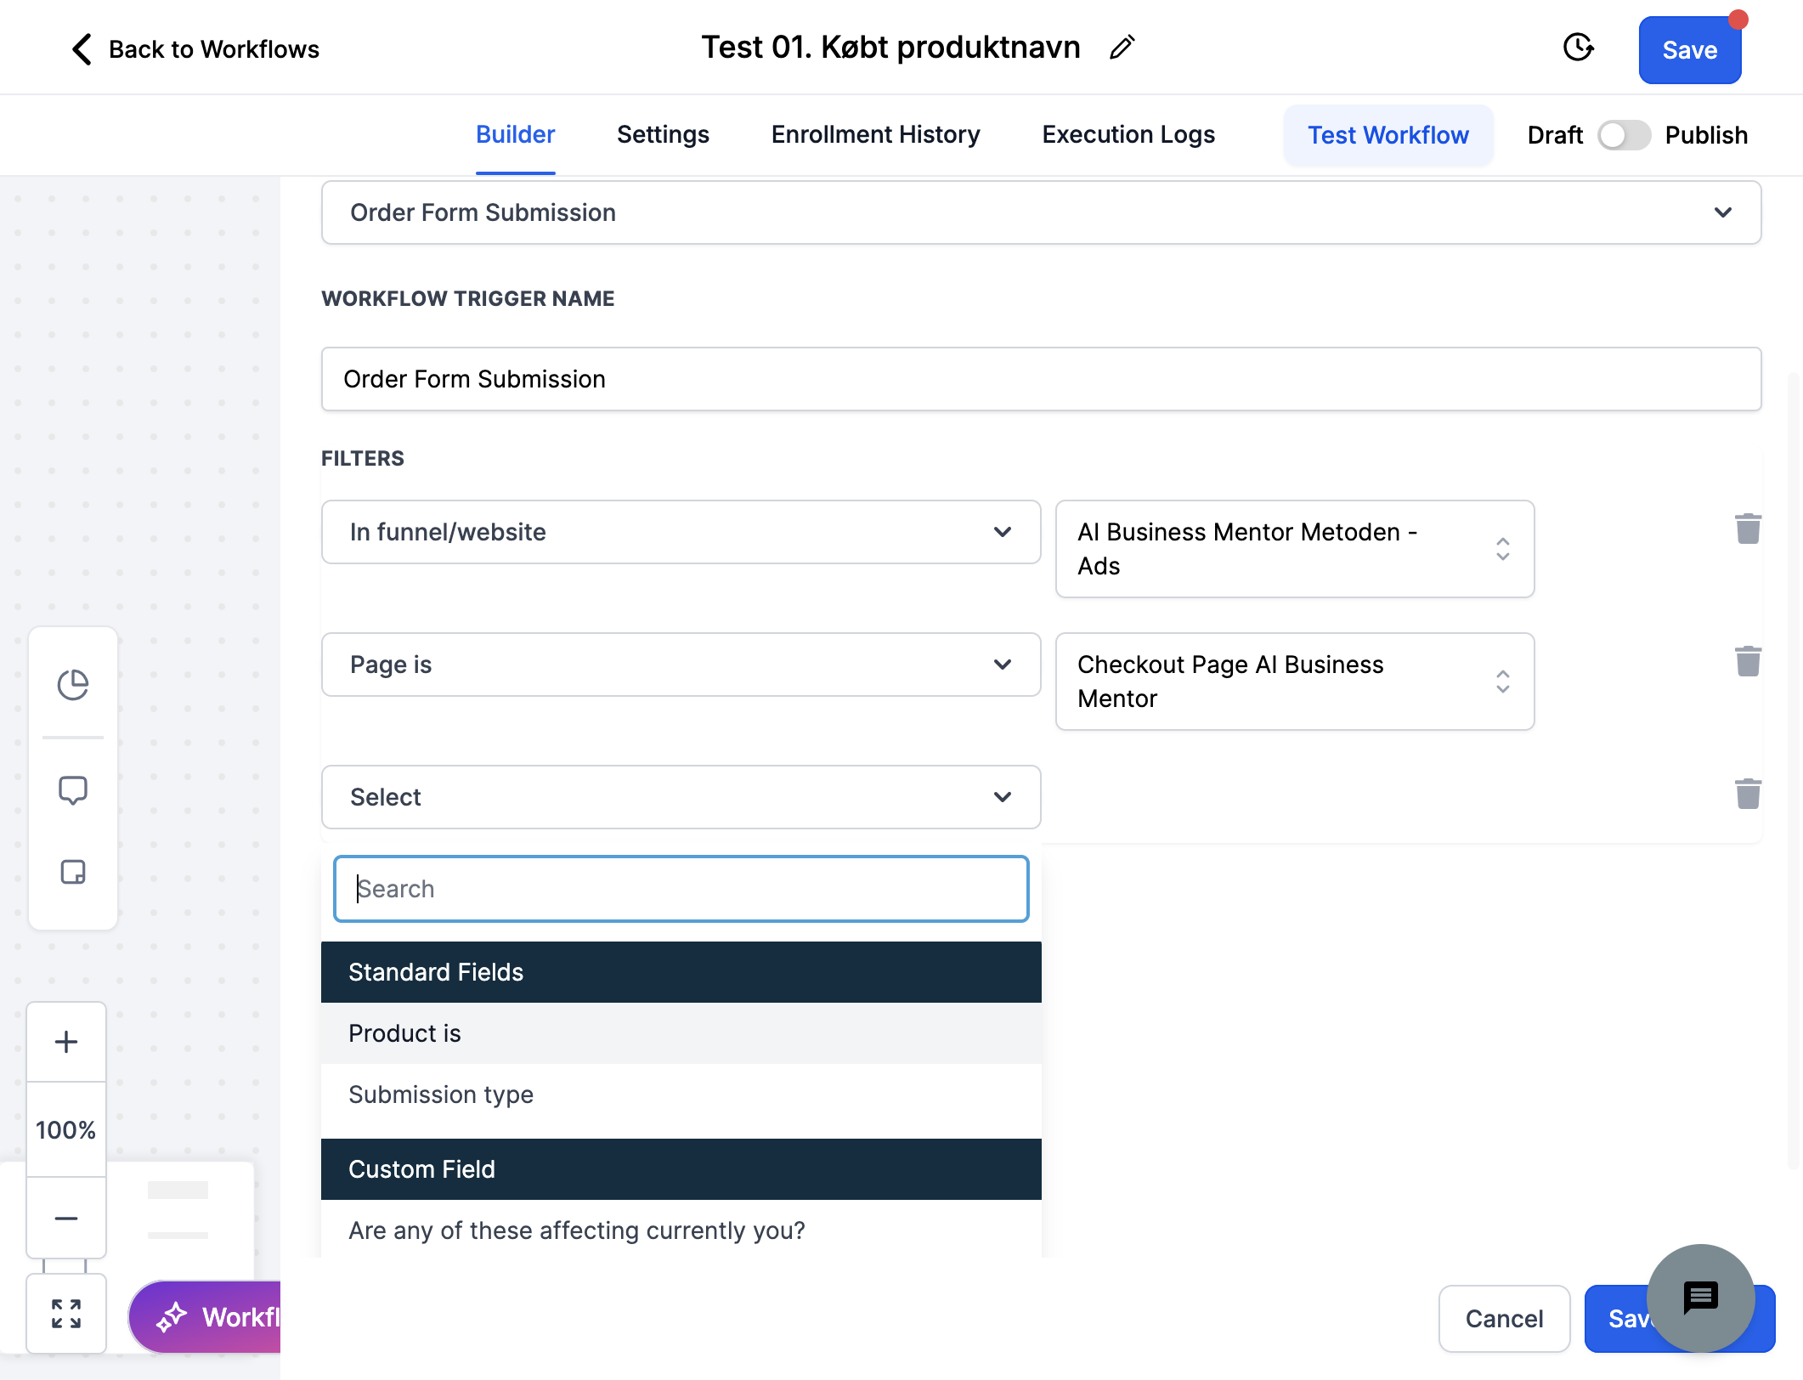Click the fit-to-screen expand icon
Viewport: 1803px width, 1380px height.
66,1314
